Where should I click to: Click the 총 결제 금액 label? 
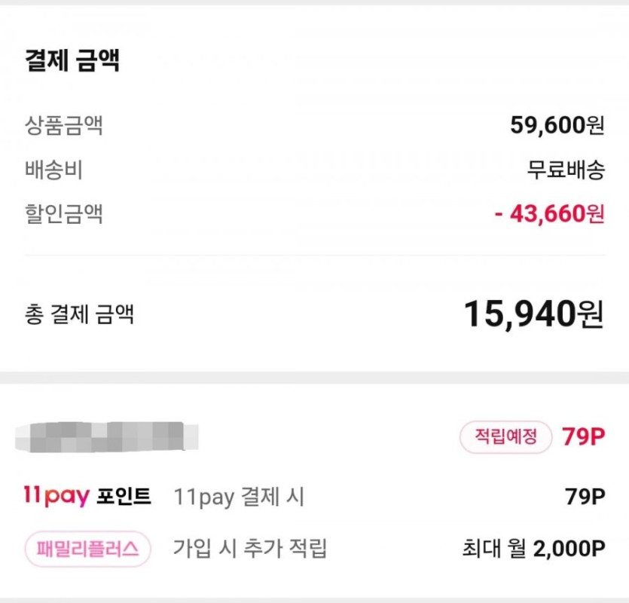coord(79,314)
